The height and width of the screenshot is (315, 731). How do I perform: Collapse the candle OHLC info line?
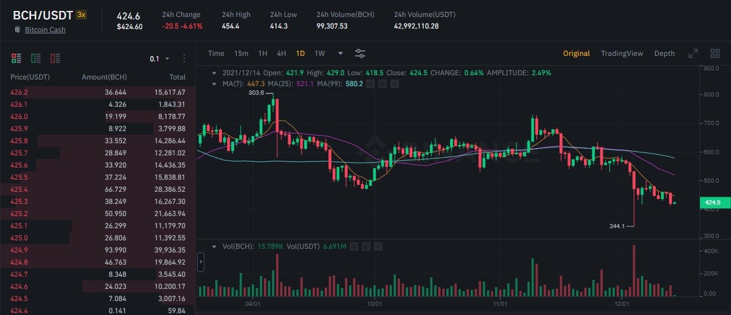click(214, 73)
